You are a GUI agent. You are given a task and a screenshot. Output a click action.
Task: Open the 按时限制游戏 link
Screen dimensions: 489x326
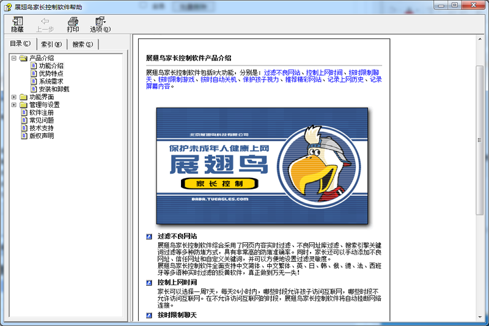pyautogui.click(x=176, y=80)
